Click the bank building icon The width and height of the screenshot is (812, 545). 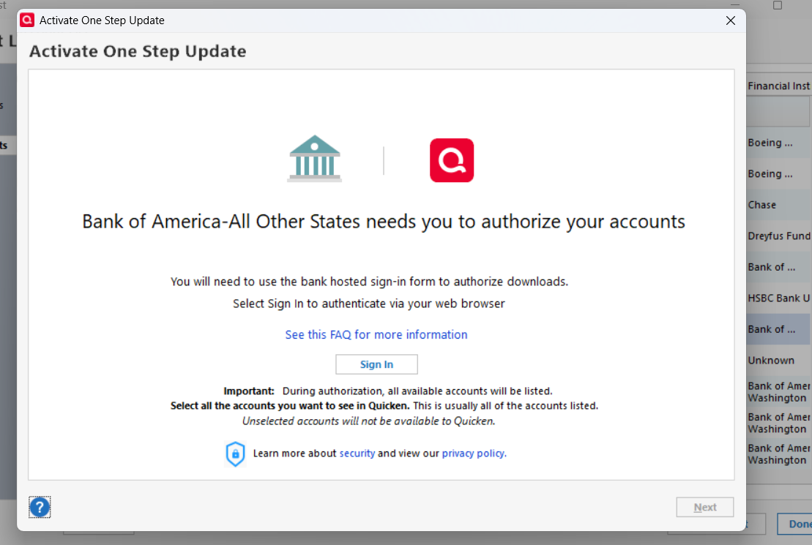[x=314, y=159]
